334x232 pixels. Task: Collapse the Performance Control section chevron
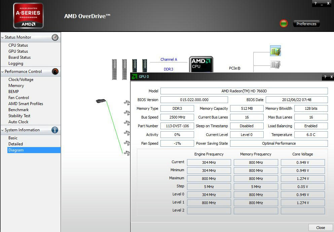[2, 72]
